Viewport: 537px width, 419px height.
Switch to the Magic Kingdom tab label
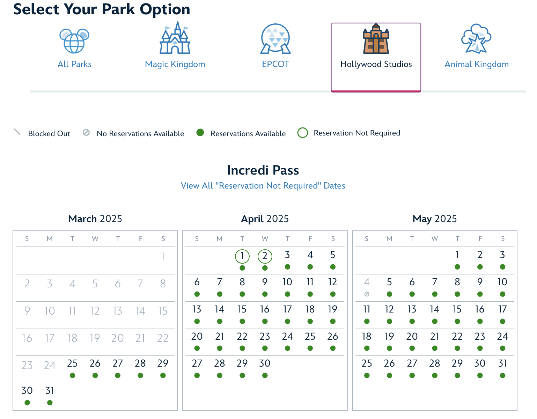pos(175,64)
